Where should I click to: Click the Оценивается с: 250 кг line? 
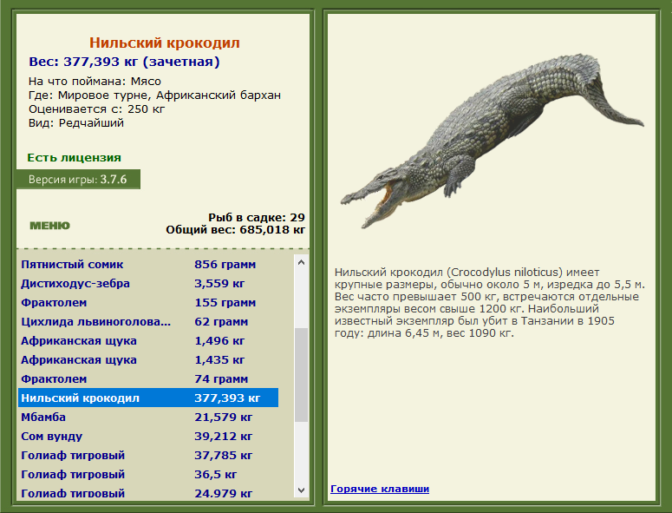[x=97, y=109]
